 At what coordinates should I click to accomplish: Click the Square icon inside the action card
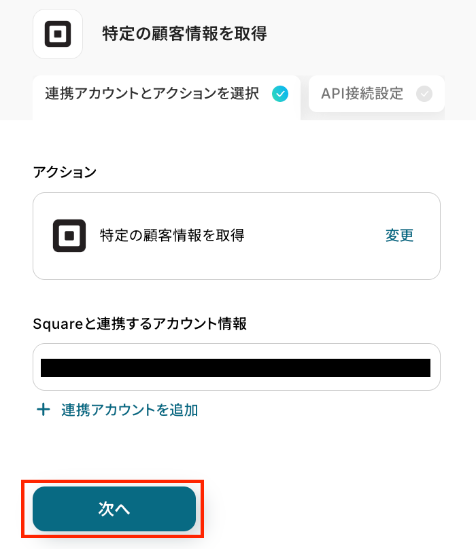[69, 236]
